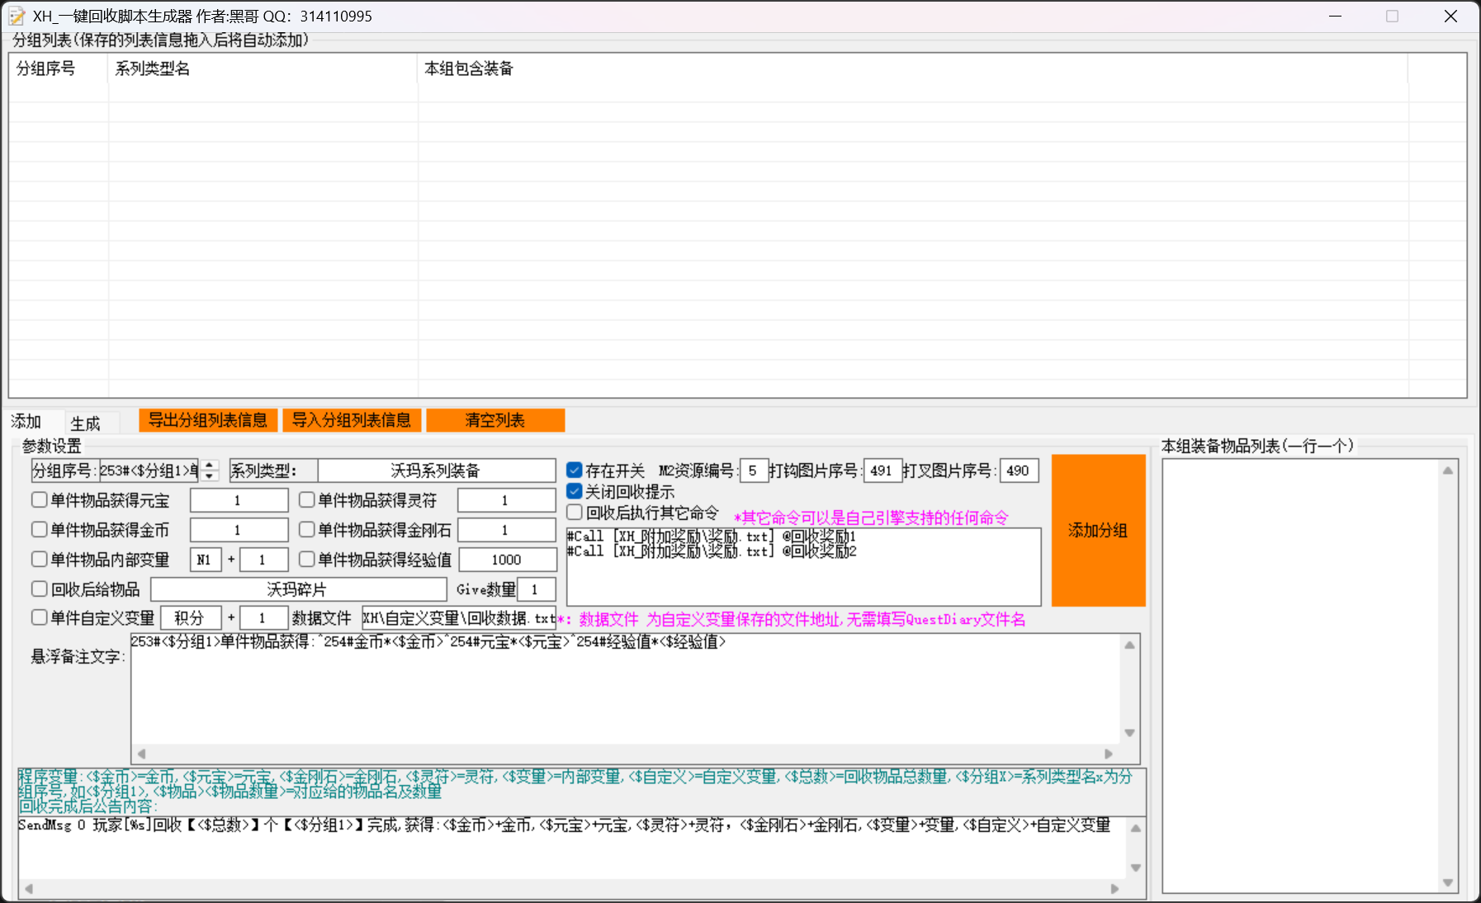Click the 打钩图片序号 field 491
This screenshot has height=903, width=1481.
click(x=882, y=470)
